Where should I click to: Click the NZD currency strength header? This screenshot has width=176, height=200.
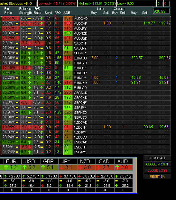(86, 162)
